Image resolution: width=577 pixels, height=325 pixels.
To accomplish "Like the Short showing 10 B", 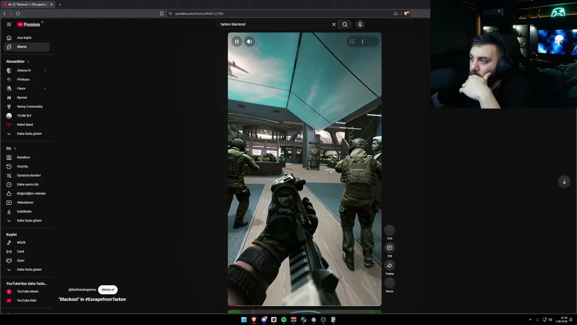I will 389,230.
